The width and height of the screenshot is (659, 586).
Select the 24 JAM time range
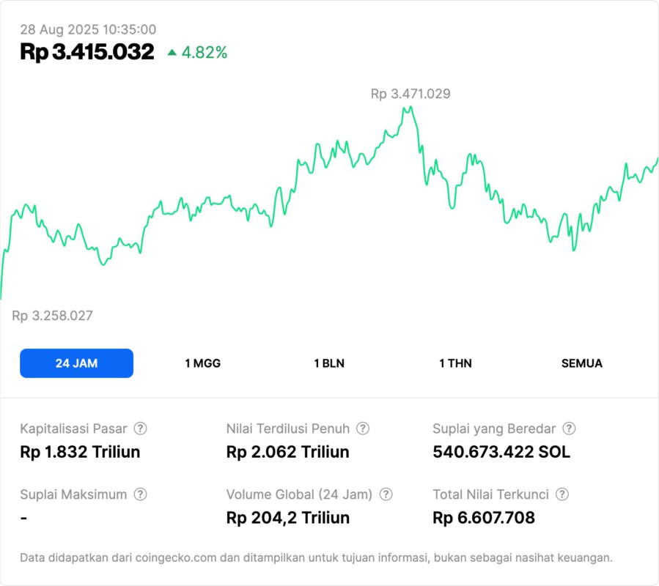point(76,363)
